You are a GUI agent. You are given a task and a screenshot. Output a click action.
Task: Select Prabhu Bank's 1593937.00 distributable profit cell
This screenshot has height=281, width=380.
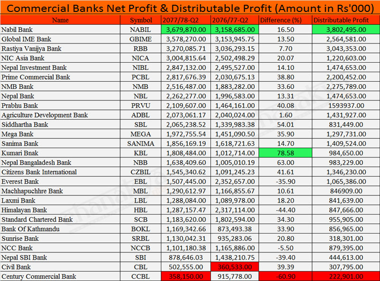point(345,106)
